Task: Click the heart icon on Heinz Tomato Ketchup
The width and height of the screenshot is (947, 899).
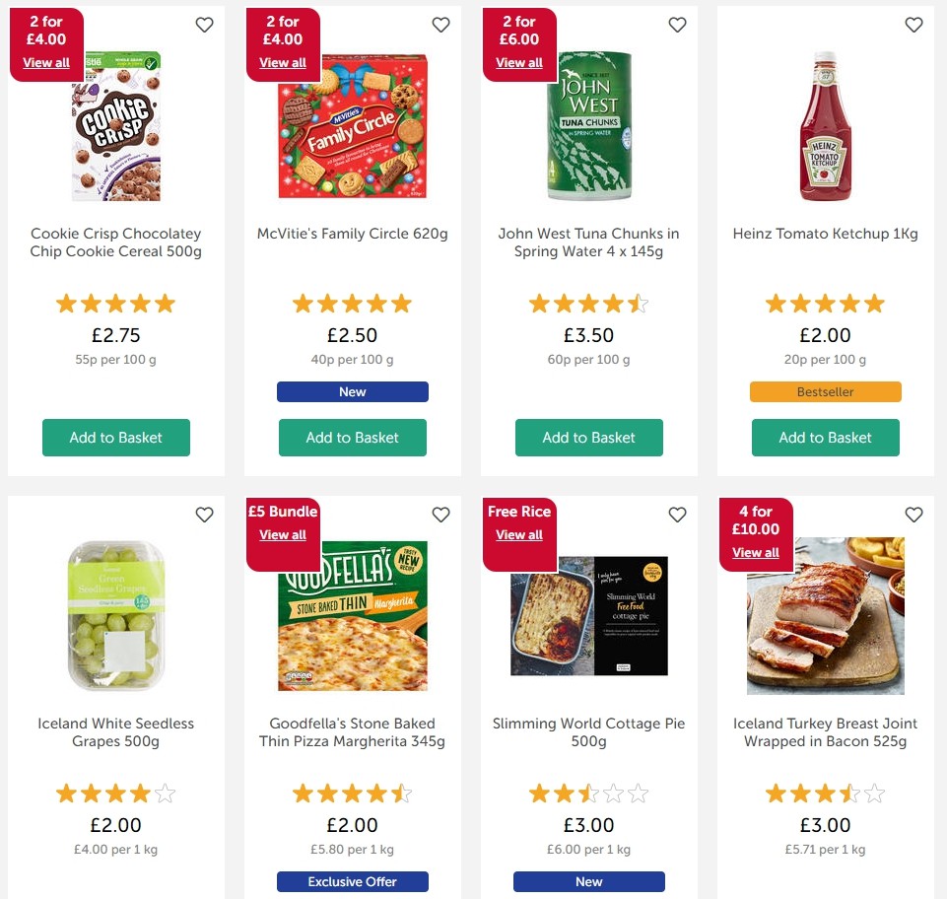Action: (x=913, y=25)
